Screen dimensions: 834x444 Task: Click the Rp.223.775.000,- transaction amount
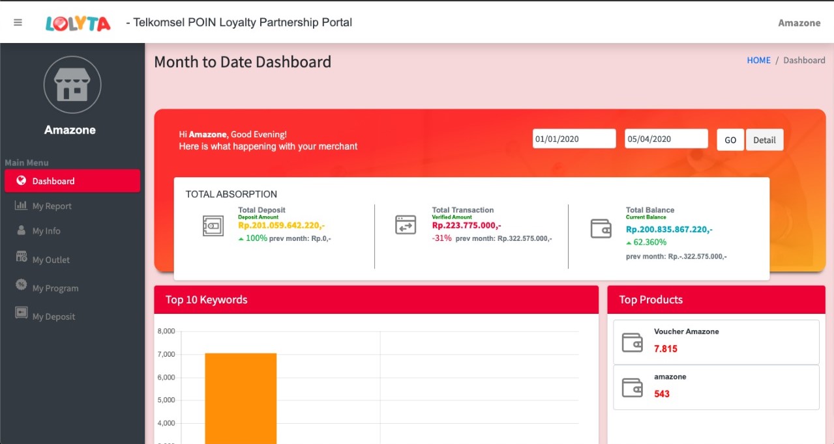tap(466, 226)
